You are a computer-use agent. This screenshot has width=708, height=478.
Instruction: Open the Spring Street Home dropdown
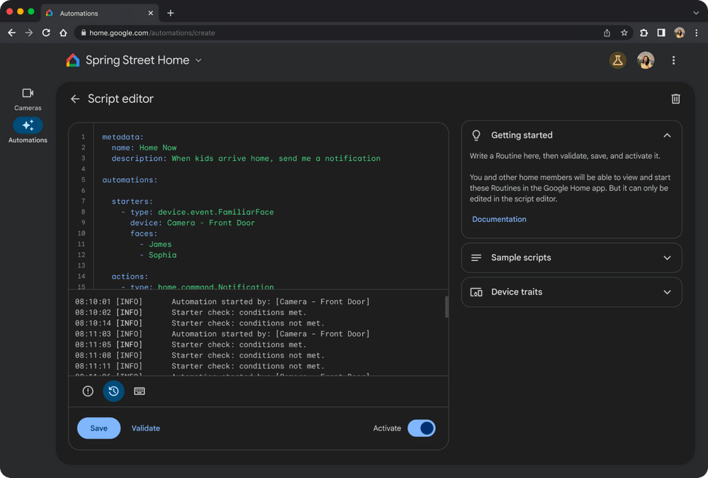pyautogui.click(x=198, y=60)
